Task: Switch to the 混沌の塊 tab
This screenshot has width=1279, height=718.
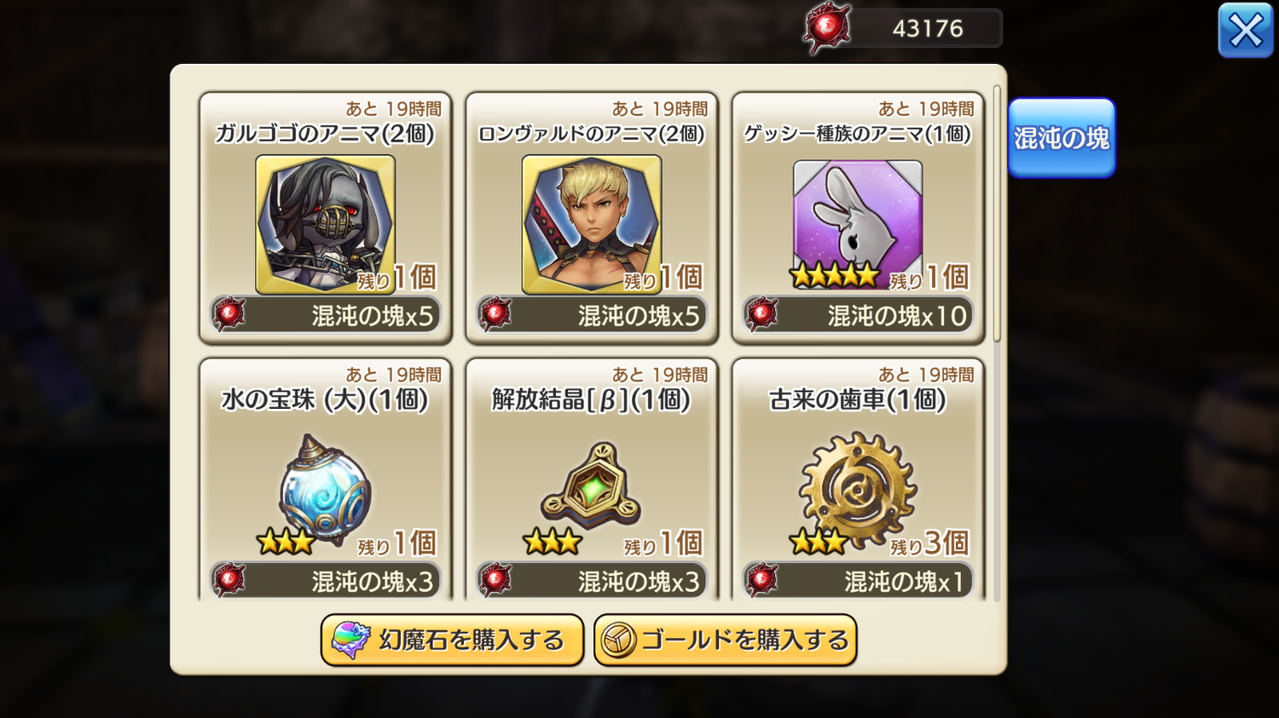Action: (1062, 138)
